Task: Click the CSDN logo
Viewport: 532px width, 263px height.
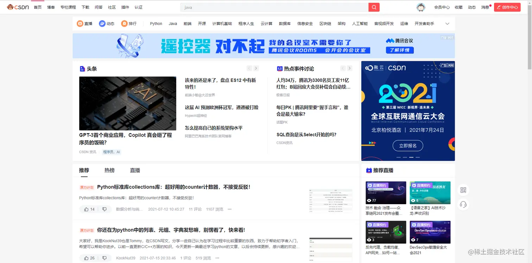Action: [18, 7]
